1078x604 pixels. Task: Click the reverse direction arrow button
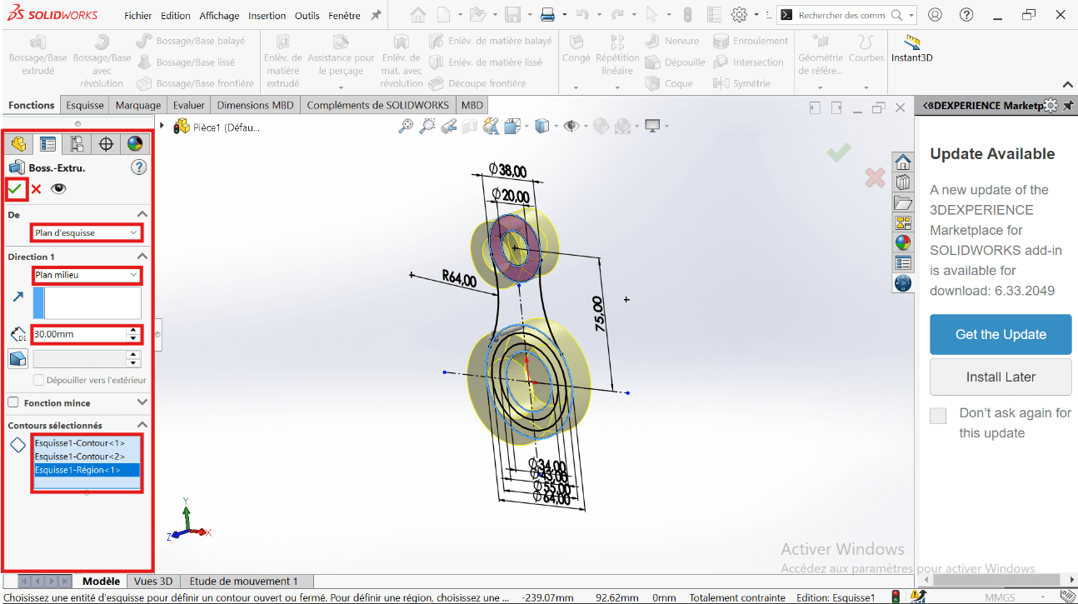pyautogui.click(x=18, y=297)
